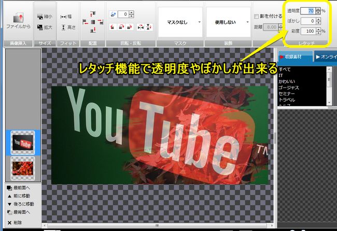
Task: Send the layer to back (最背面へ)
Action: coord(18,212)
